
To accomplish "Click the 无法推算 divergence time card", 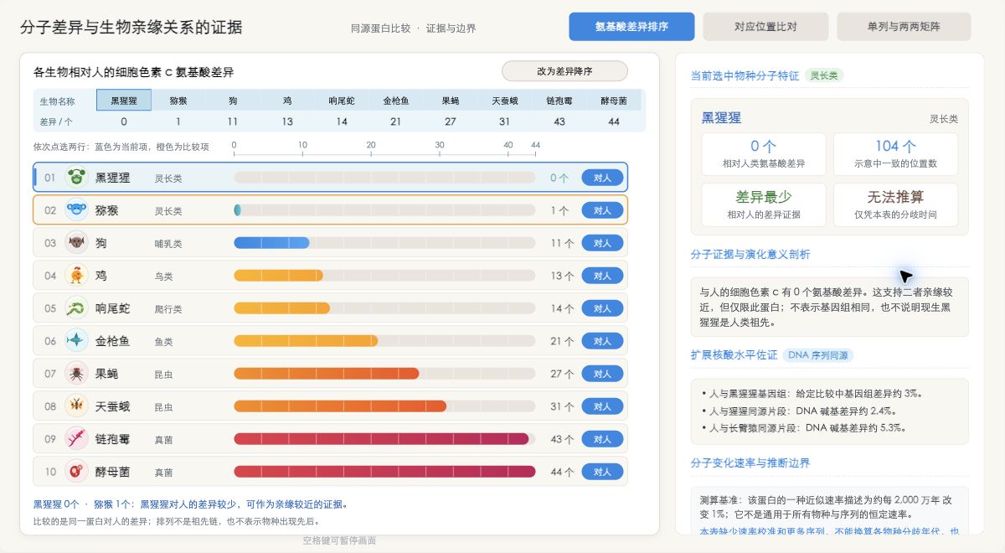I will click(x=895, y=204).
